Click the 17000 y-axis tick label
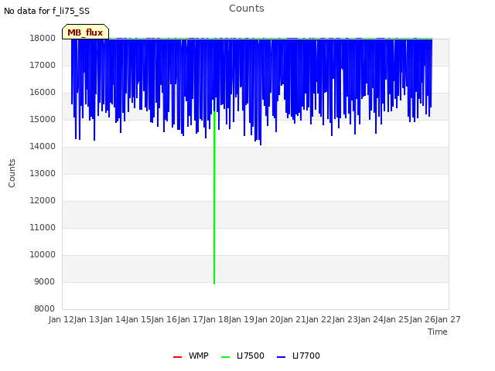The height and width of the screenshot is (371, 495). click(43, 65)
